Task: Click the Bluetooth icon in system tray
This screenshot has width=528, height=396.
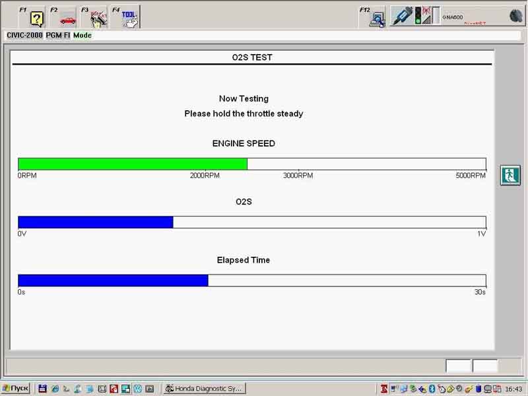Action: [432, 389]
